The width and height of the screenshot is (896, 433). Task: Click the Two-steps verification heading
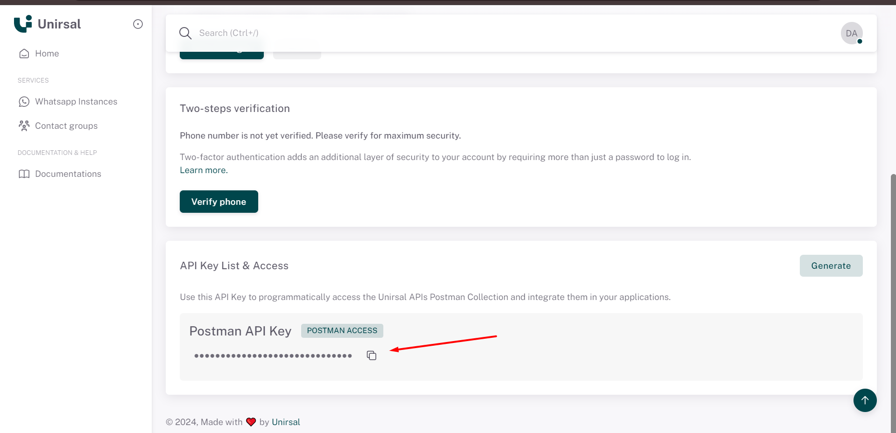coord(235,109)
